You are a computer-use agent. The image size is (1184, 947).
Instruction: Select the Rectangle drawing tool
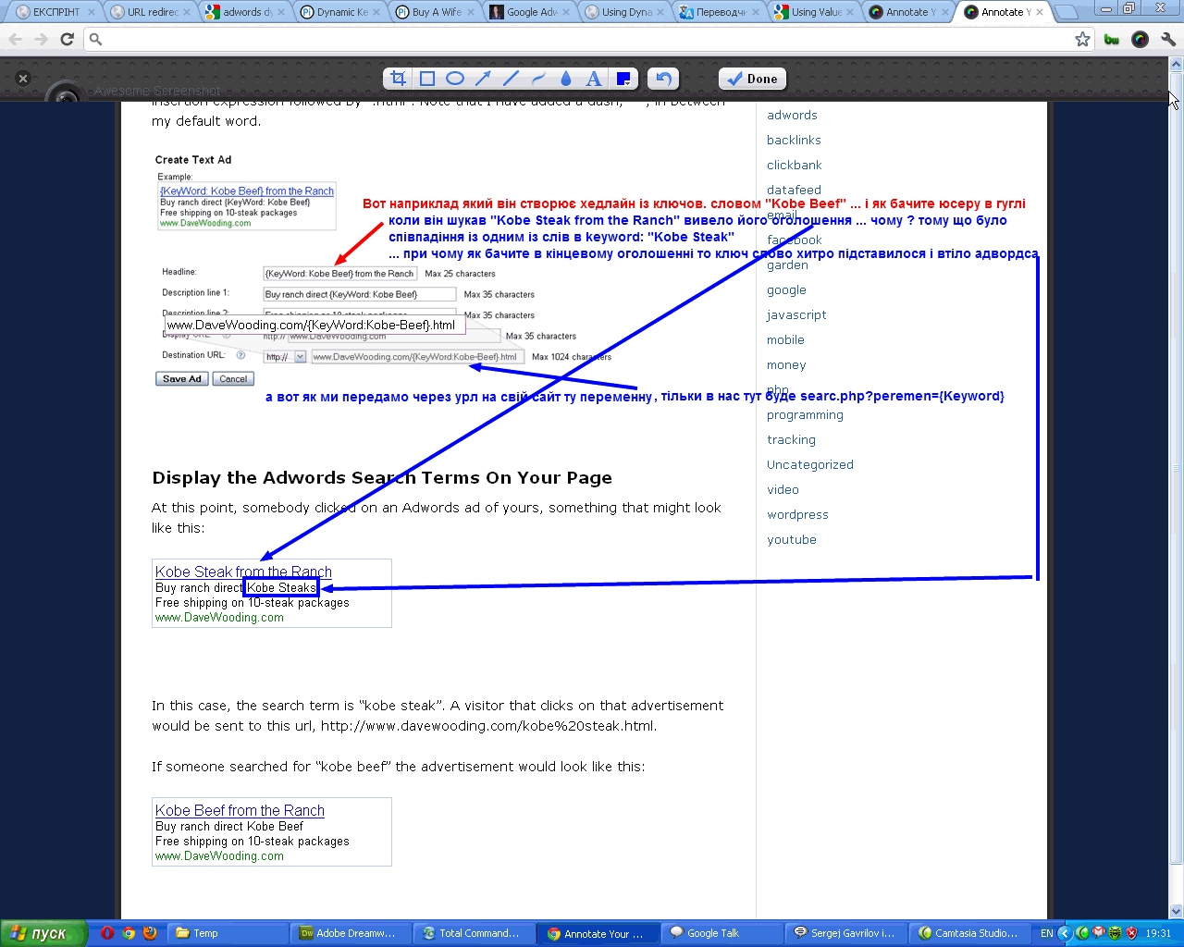tap(426, 79)
